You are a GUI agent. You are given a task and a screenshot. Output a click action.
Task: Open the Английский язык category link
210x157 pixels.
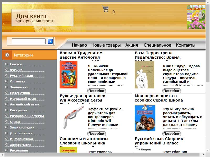coord(25,104)
